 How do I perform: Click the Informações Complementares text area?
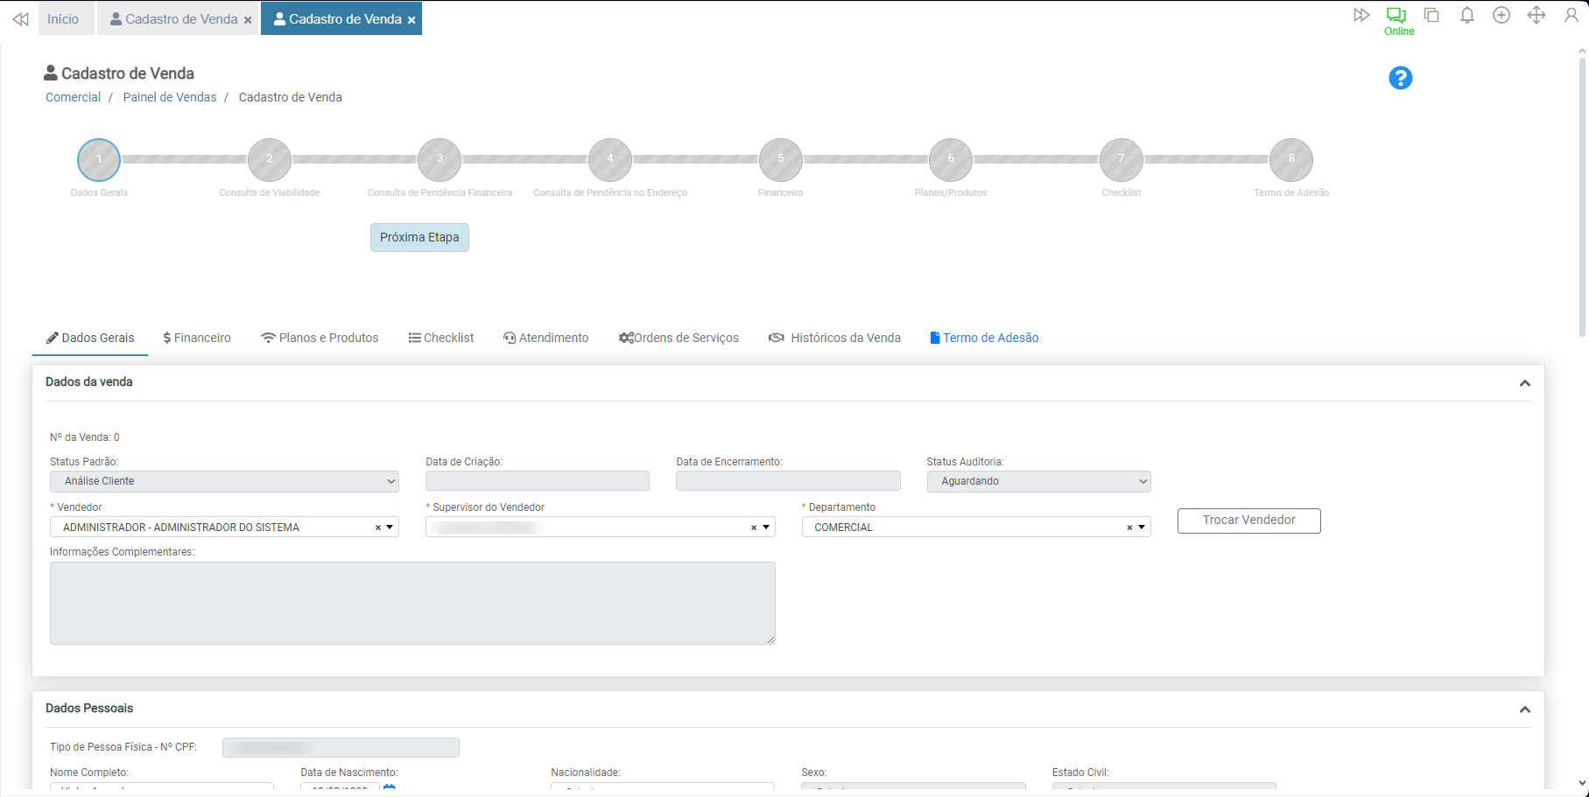click(412, 603)
